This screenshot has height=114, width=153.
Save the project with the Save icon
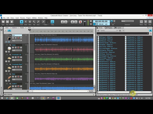7,22
